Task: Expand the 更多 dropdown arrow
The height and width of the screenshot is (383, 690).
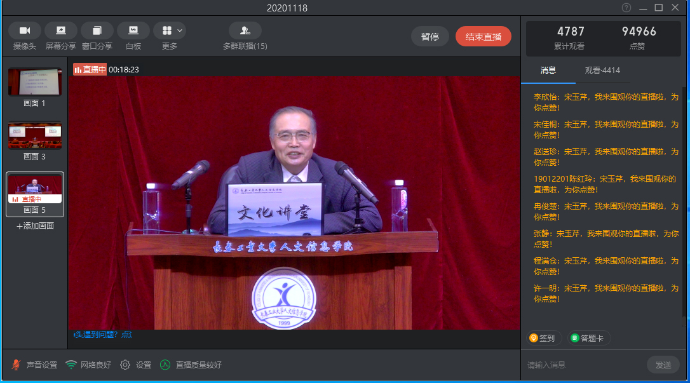Action: pos(180,30)
